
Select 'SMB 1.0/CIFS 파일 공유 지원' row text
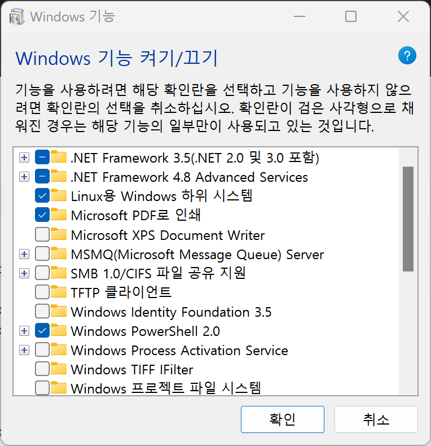(x=158, y=273)
